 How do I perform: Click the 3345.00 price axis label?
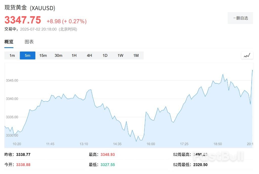click(x=12, y=81)
